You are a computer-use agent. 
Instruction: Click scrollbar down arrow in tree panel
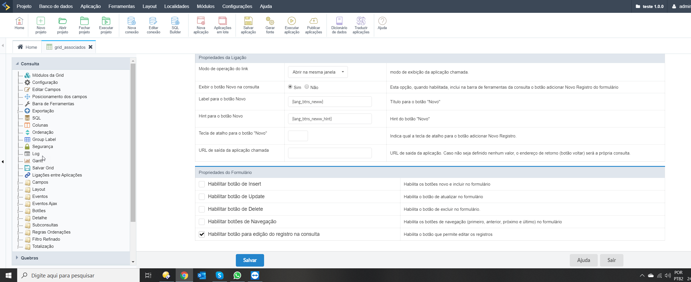click(133, 262)
